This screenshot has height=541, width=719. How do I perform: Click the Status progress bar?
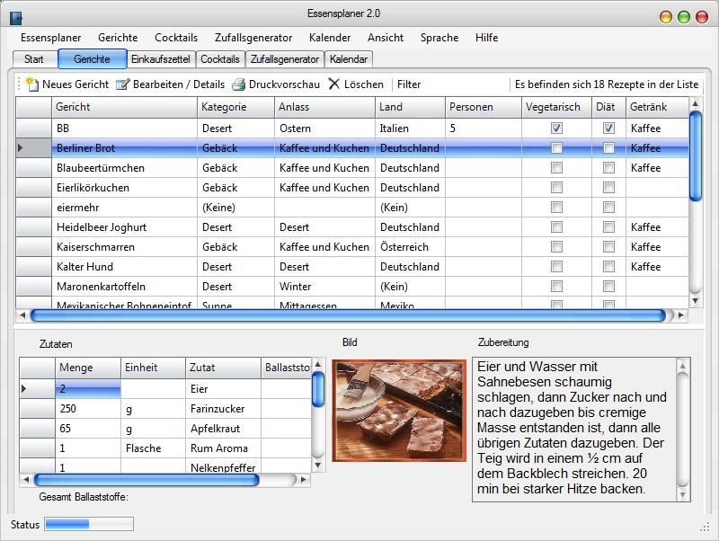pyautogui.click(x=89, y=524)
